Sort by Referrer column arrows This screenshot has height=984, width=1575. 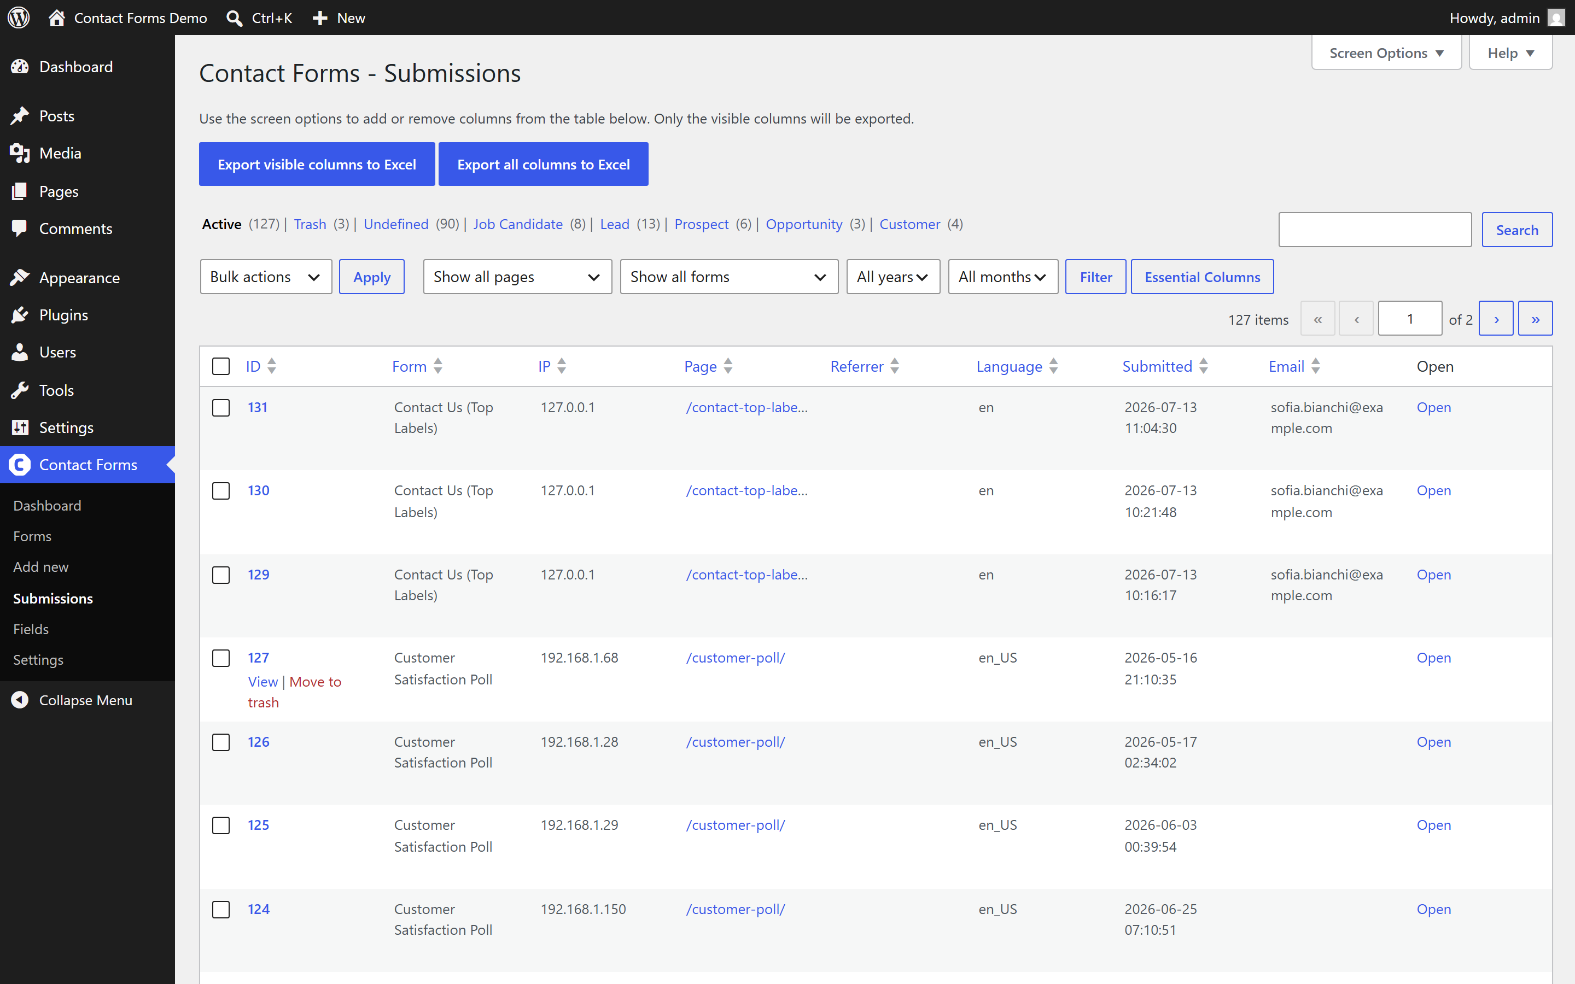click(895, 366)
